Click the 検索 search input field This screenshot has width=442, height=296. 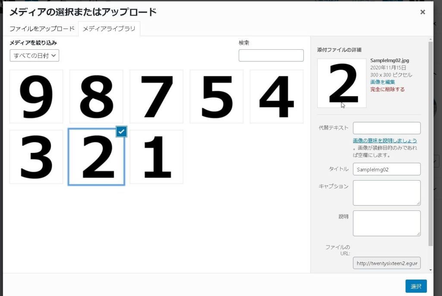271,55
